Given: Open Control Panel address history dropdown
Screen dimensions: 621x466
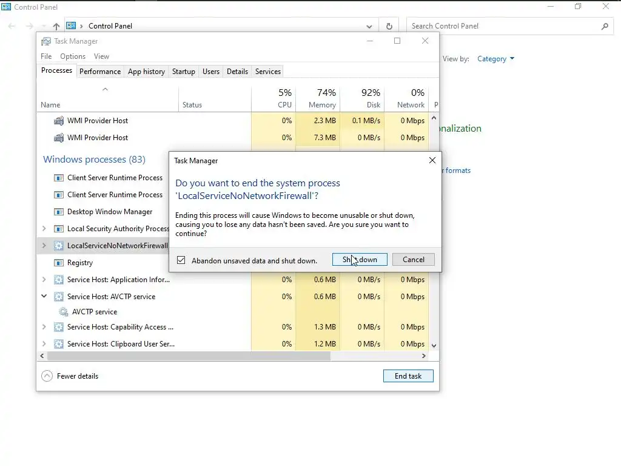Looking at the screenshot, I should 369,27.
